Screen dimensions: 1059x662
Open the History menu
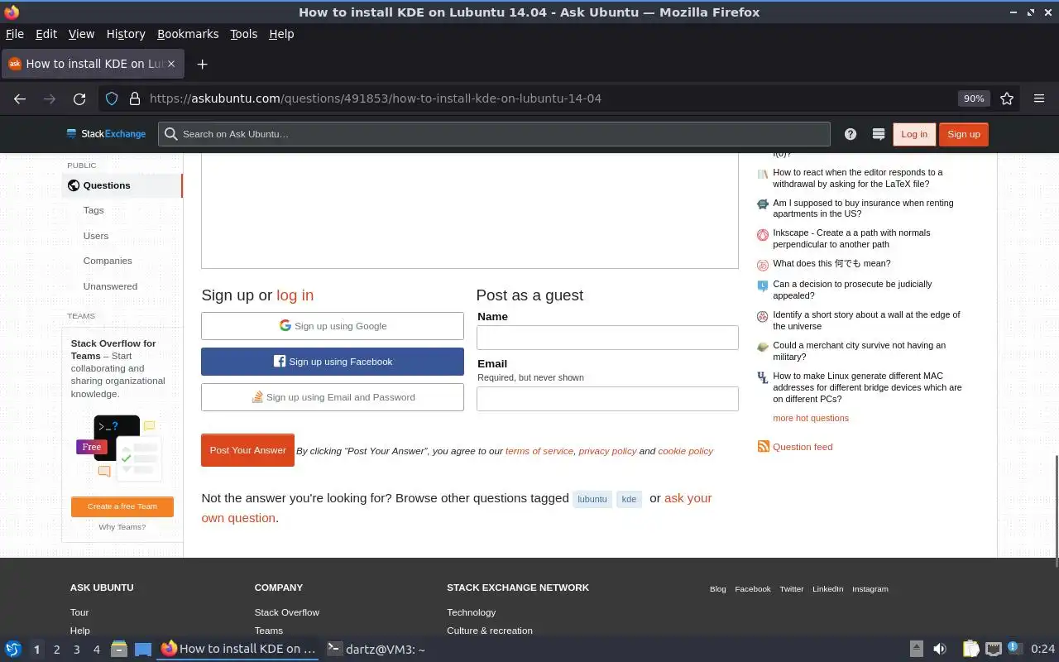(x=126, y=34)
